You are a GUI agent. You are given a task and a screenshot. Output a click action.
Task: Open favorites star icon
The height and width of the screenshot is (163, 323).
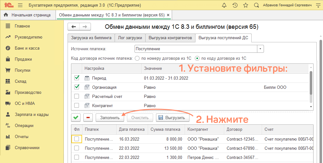246,5
